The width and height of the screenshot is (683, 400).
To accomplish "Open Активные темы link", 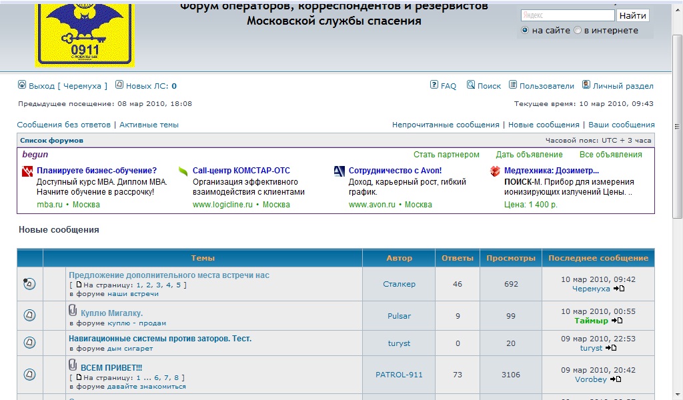I will coord(149,125).
